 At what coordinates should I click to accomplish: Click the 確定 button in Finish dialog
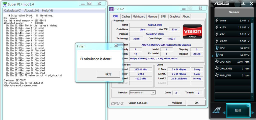click(108, 74)
